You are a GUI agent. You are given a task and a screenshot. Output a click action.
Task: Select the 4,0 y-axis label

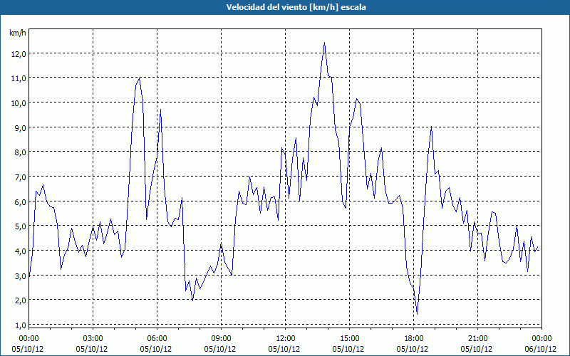20,251
